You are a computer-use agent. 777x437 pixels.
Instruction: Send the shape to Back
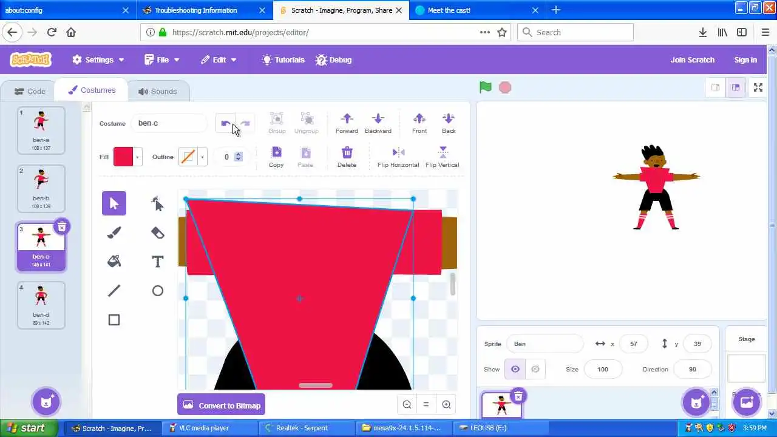click(449, 123)
